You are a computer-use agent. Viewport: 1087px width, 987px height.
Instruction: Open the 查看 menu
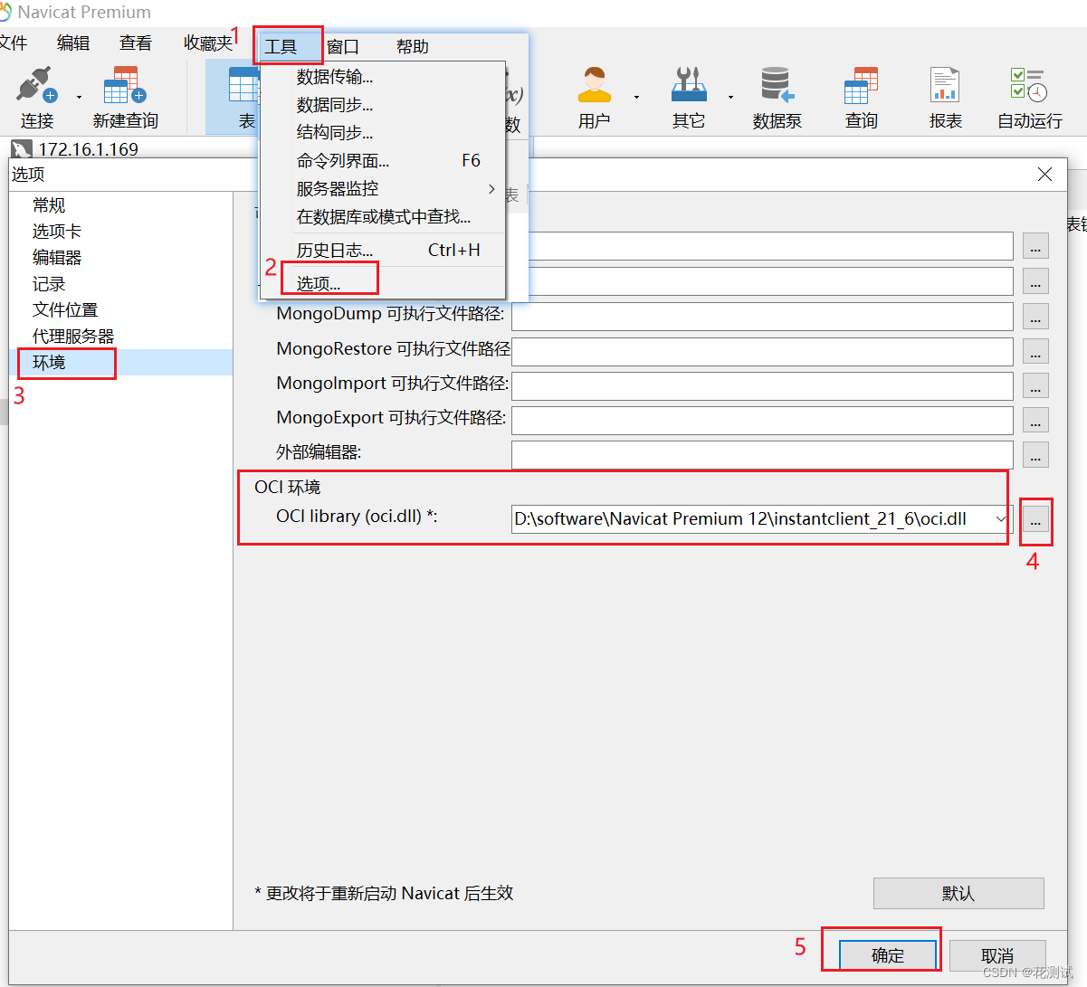(136, 43)
